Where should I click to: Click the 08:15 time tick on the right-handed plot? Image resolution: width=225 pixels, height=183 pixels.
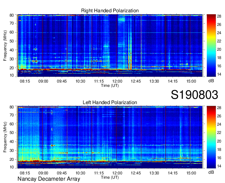pyautogui.click(x=25, y=81)
